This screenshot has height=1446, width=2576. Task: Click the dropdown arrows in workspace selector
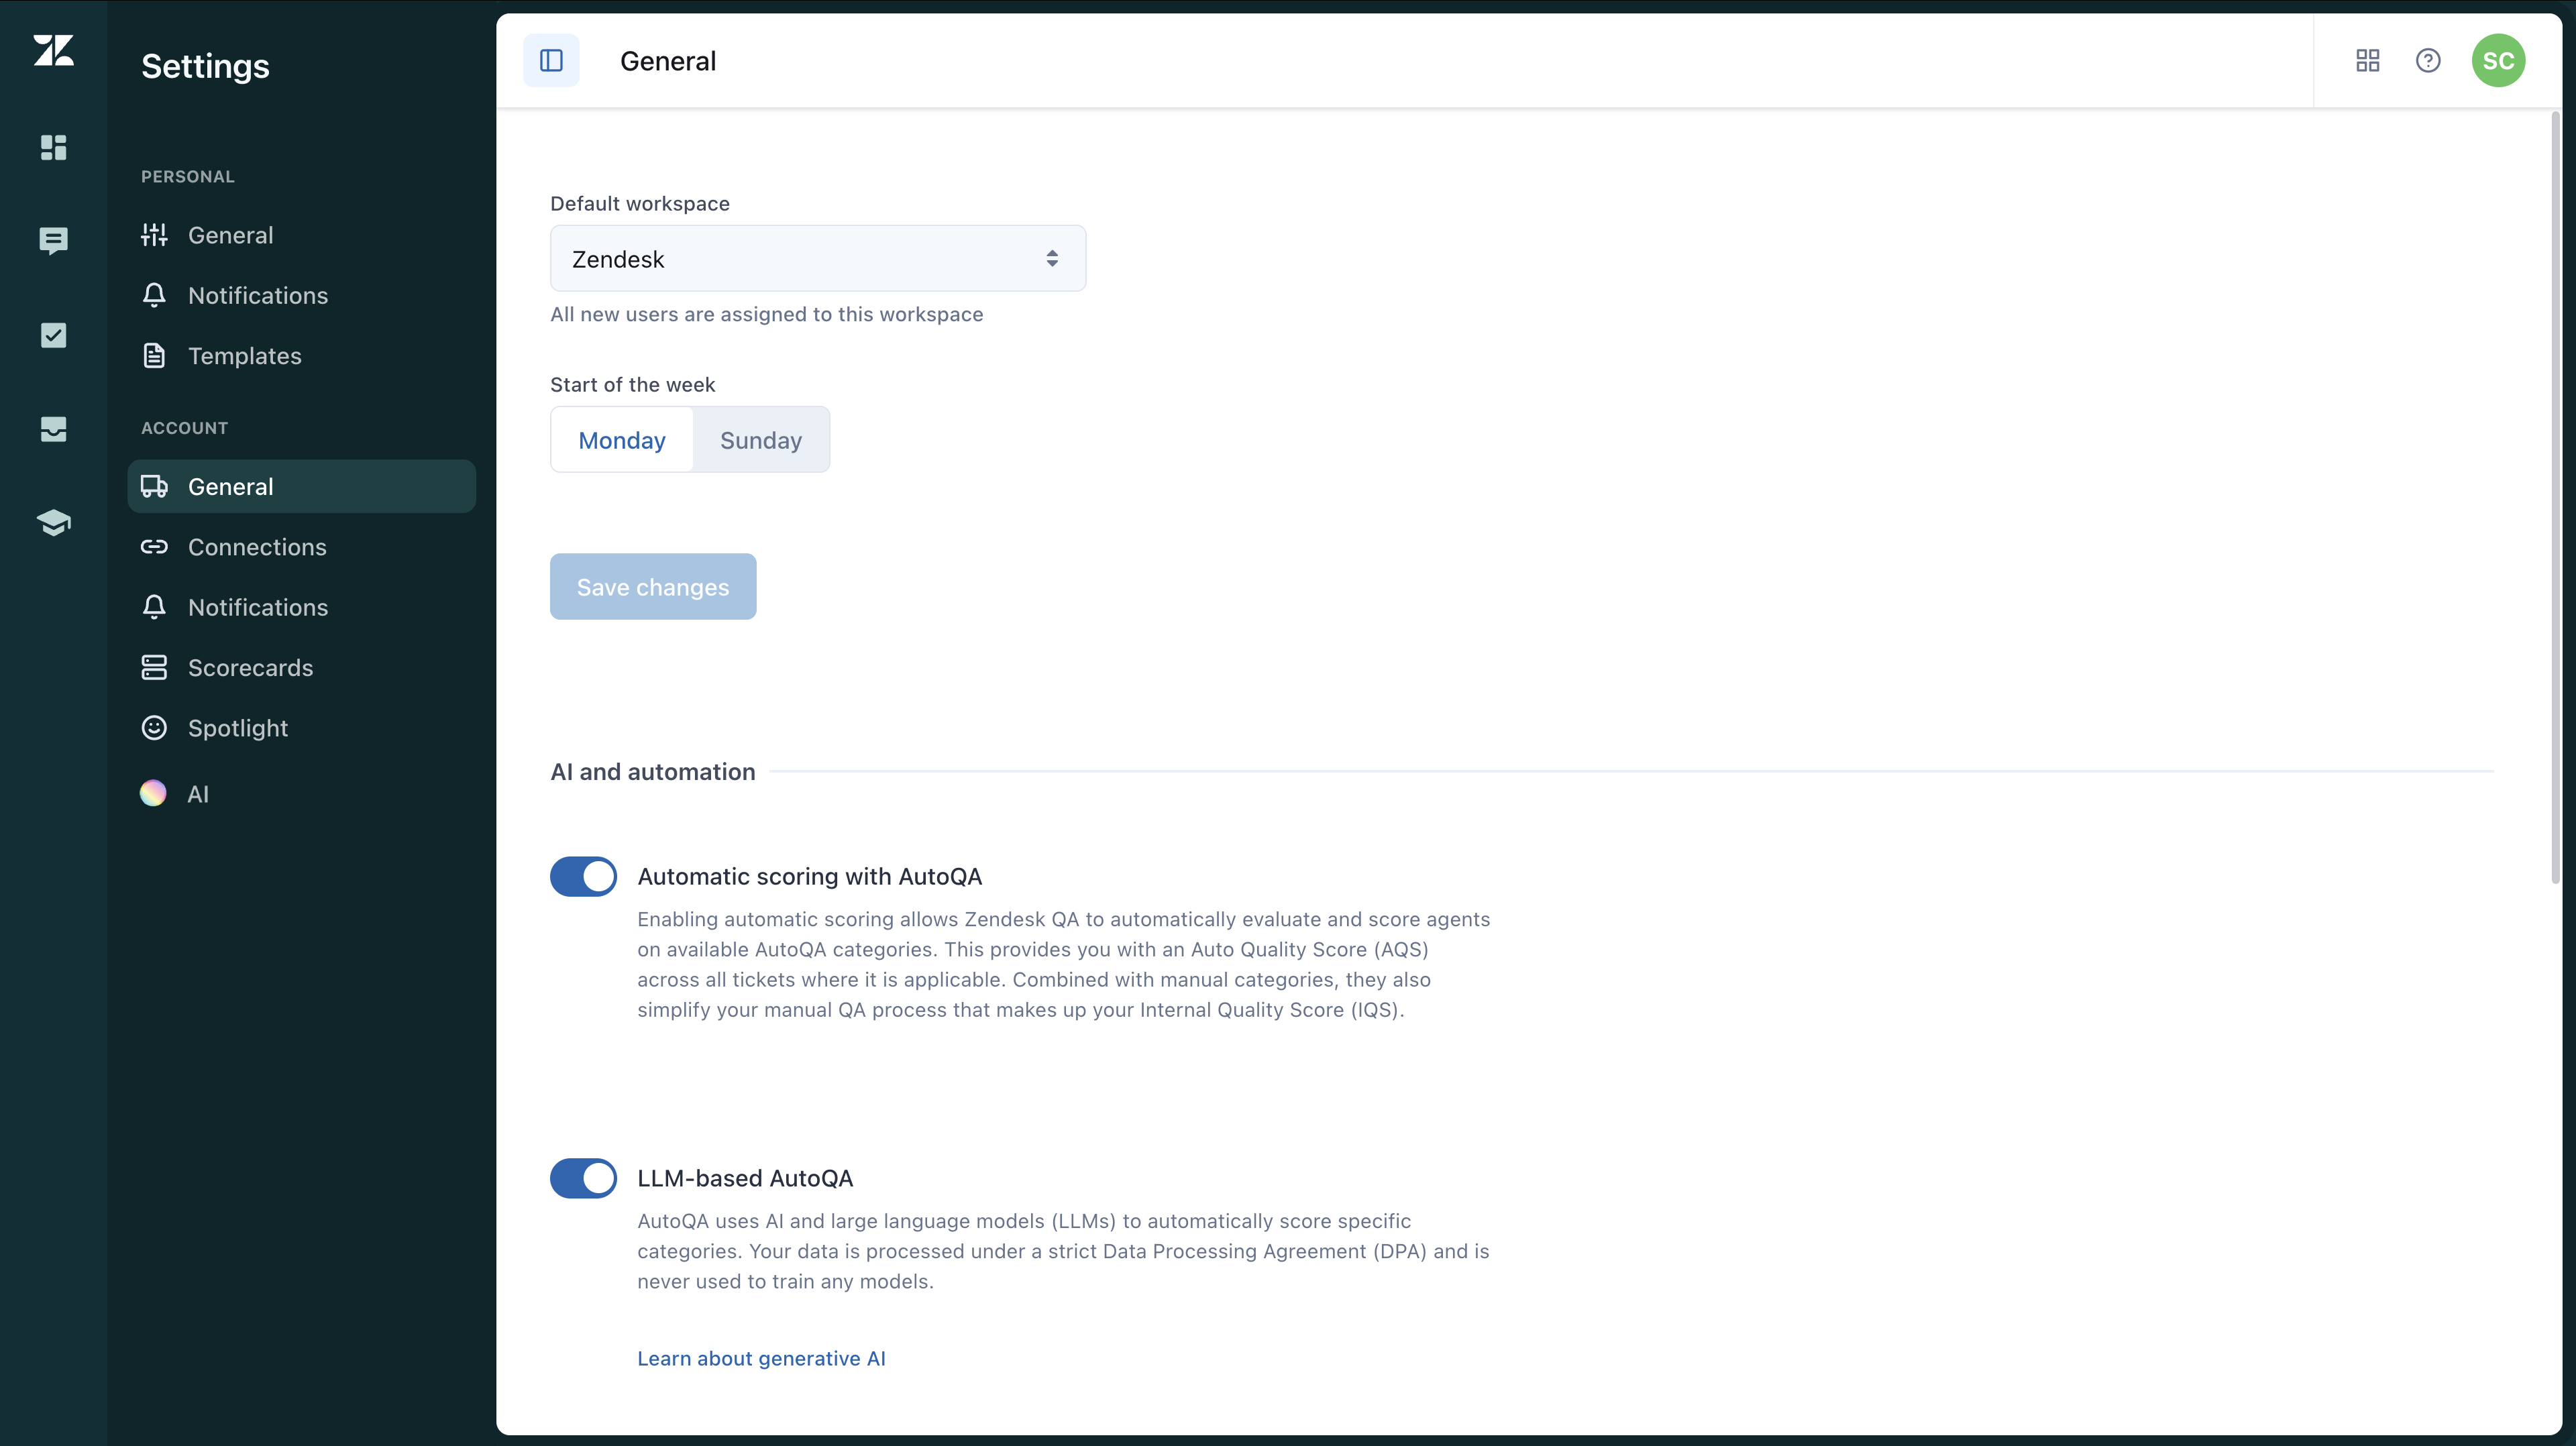tap(1052, 259)
